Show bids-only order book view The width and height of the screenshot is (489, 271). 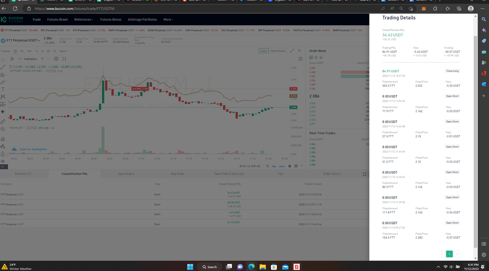pyautogui.click(x=316, y=57)
